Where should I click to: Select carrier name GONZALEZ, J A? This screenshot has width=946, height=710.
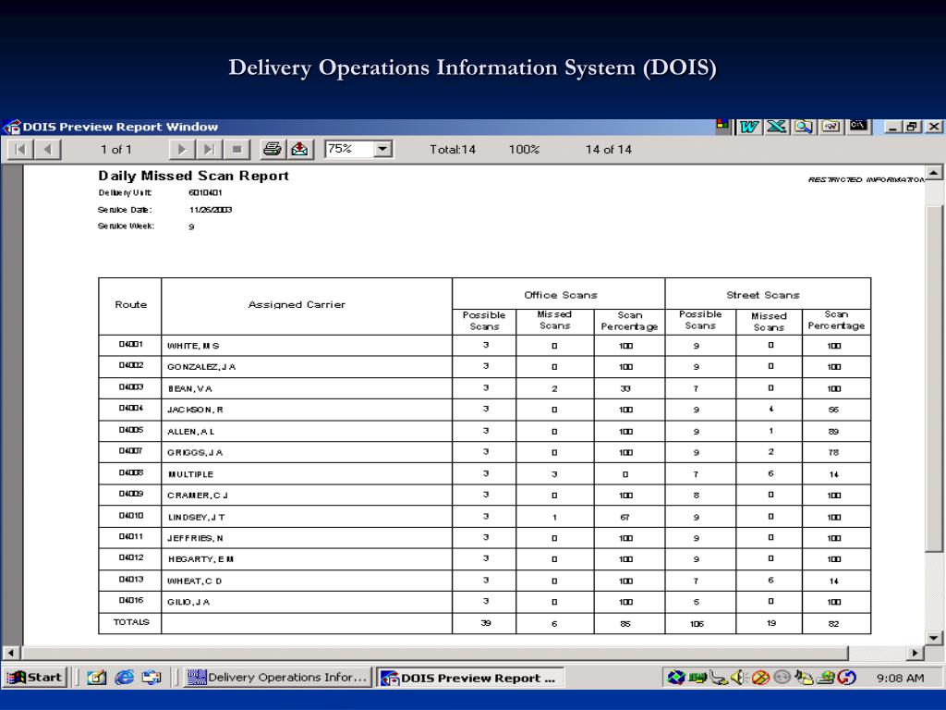pos(201,367)
